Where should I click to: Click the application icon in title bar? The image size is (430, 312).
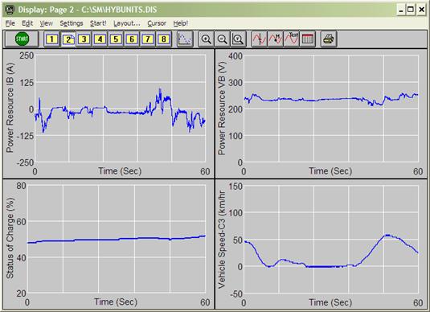[x=10, y=10]
